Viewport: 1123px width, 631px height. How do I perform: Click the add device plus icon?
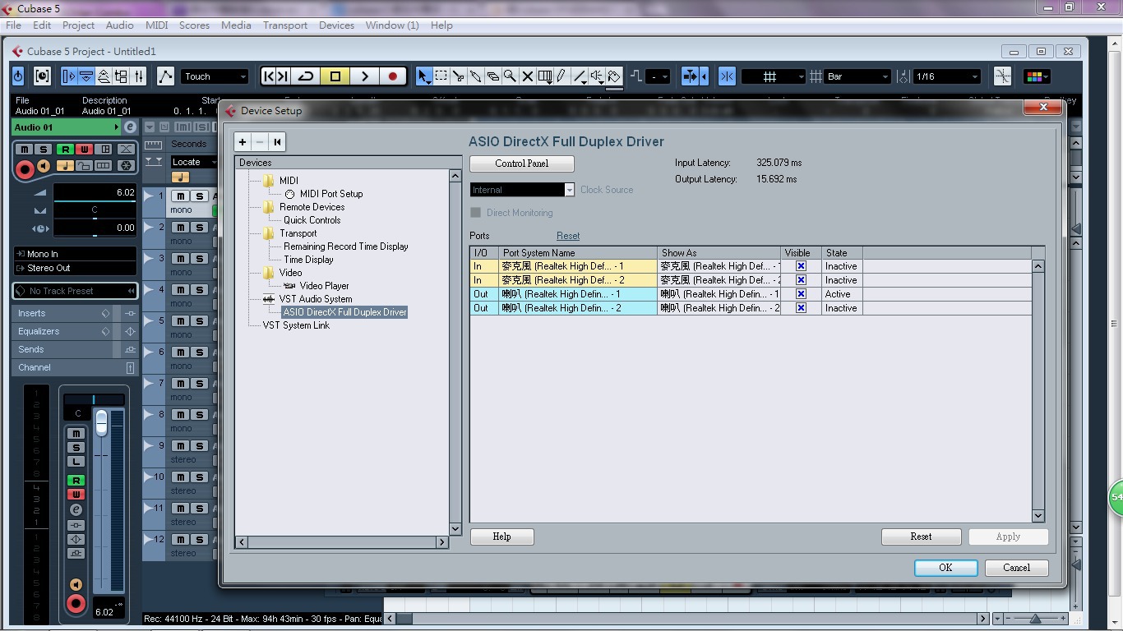tap(243, 142)
